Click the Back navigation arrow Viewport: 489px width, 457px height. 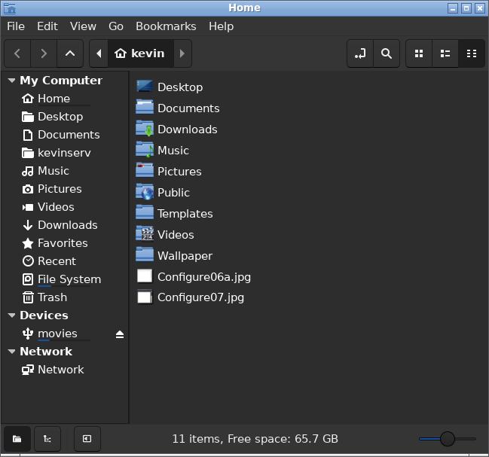tap(17, 53)
